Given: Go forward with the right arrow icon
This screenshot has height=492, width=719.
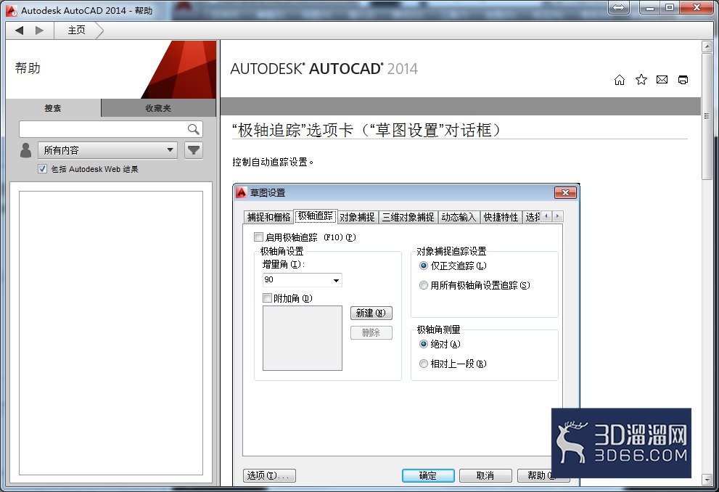Looking at the screenshot, I should (39, 30).
